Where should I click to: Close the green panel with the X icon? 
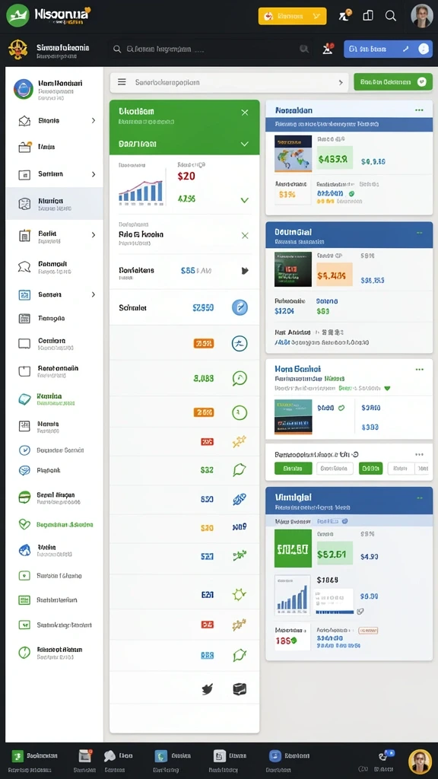[x=244, y=113]
